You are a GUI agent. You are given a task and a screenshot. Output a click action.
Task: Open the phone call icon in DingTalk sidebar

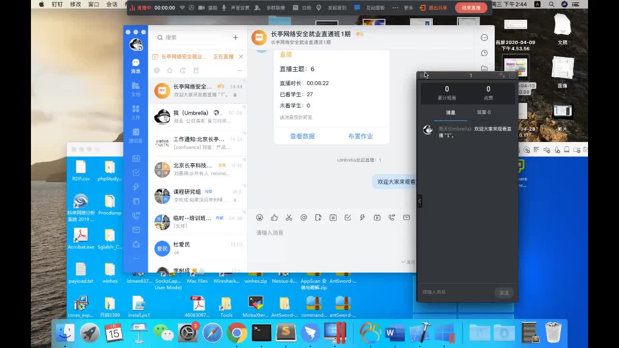pos(136,216)
